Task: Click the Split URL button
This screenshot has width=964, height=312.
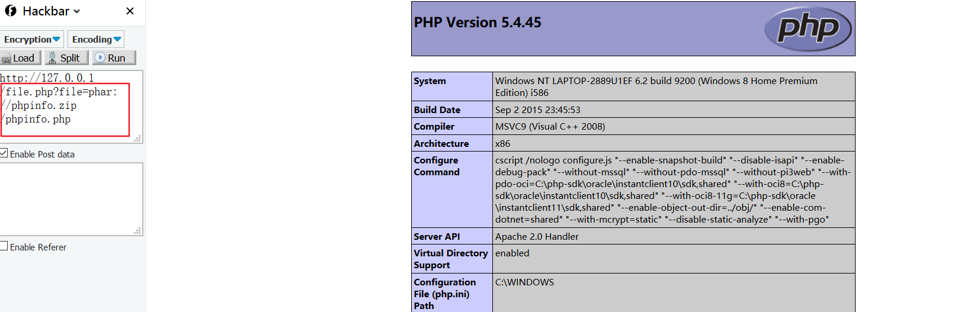Action: [x=66, y=57]
